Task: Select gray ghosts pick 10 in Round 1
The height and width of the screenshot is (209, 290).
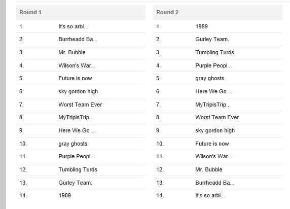Action: click(73, 144)
